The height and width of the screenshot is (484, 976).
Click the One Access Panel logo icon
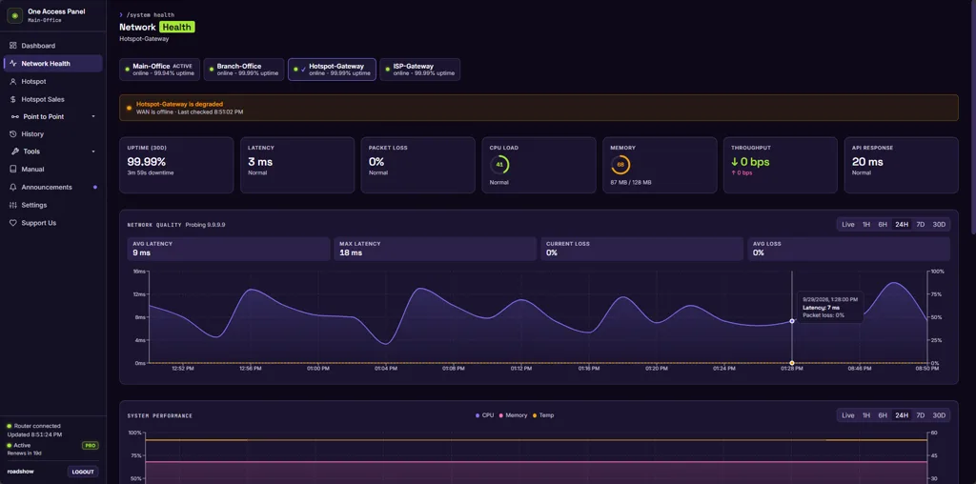(15, 15)
